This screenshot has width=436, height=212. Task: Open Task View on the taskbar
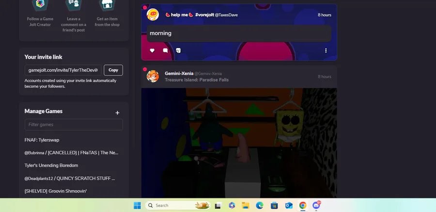[218, 206]
